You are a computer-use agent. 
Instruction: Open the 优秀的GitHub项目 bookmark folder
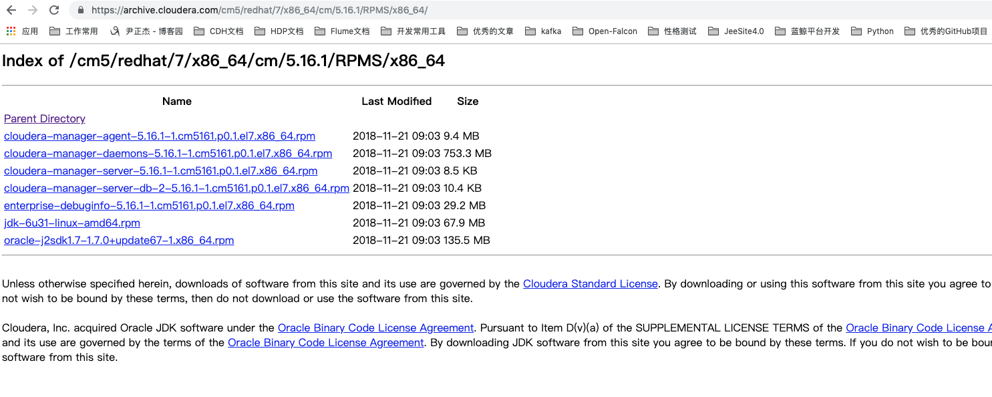pyautogui.click(x=946, y=31)
